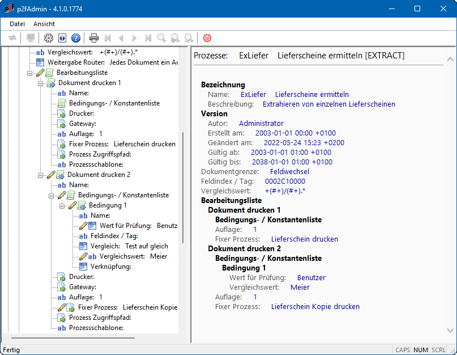Click the Lieferschein Kopie drucken value
The image size is (457, 355).
coord(315,307)
